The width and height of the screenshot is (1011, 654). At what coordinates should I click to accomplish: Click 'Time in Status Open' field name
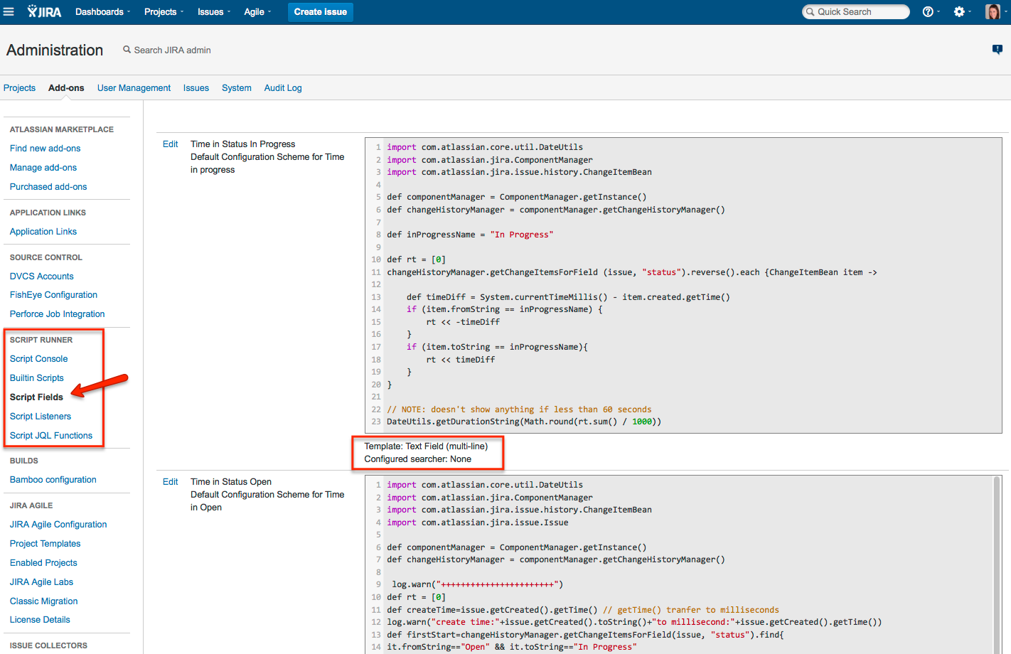pos(231,481)
